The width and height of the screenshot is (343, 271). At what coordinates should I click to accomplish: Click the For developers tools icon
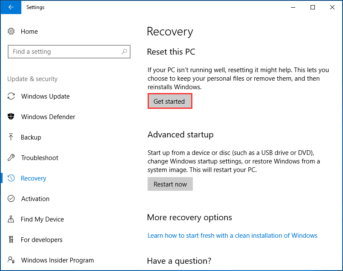pyautogui.click(x=12, y=240)
